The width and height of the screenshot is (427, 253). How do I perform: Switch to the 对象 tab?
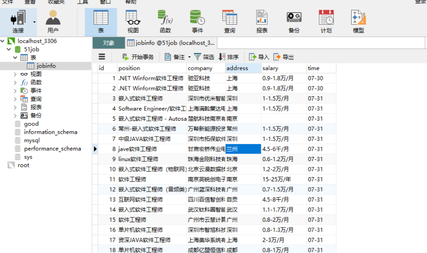click(108, 43)
